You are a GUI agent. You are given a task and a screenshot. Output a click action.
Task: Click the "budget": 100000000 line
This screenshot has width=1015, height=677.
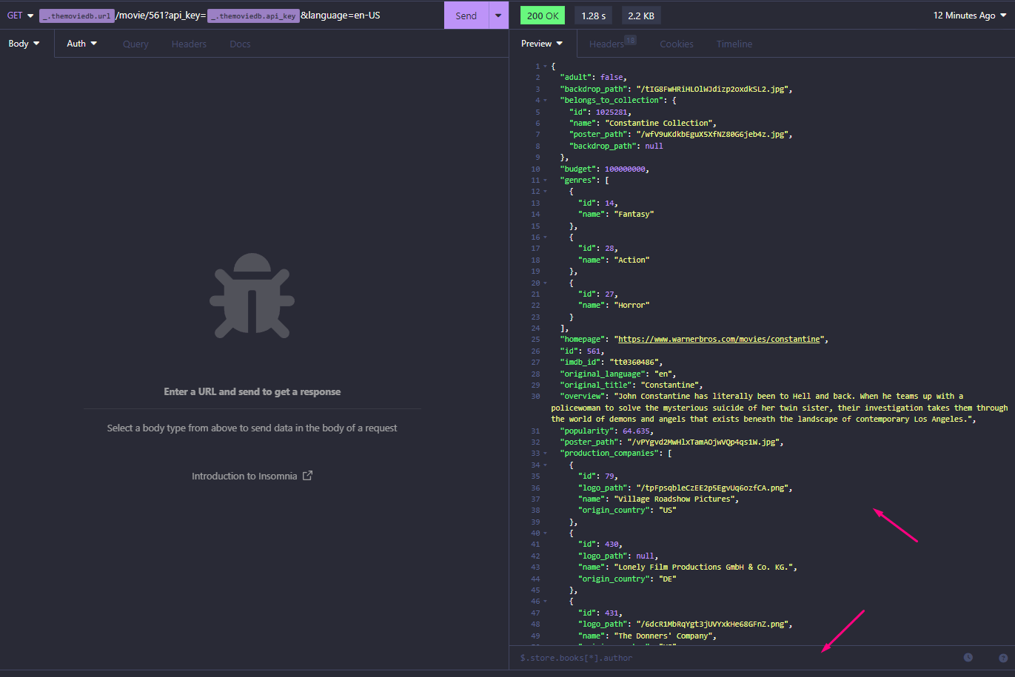[604, 169]
